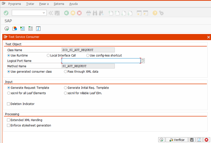This screenshot has height=143, width=211.
Task: Check the Deletion Indicator checkbox
Action: pos(8,104)
